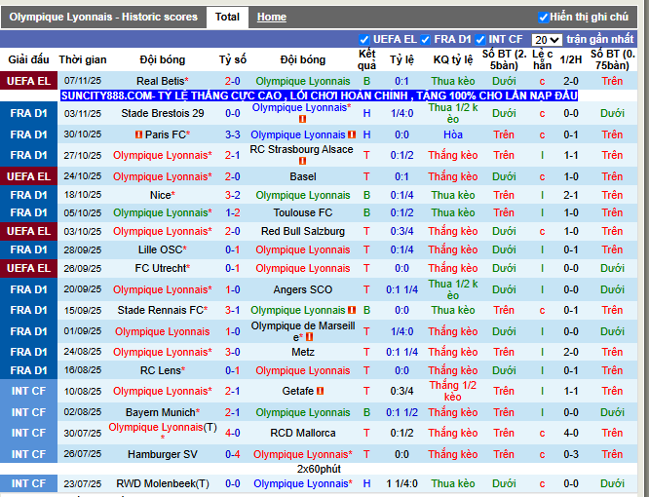Click the 4-0 score against RCD Mallorca
Screen dimensions: 649x497
tap(233, 433)
